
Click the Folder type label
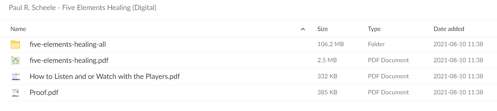pyautogui.click(x=376, y=44)
